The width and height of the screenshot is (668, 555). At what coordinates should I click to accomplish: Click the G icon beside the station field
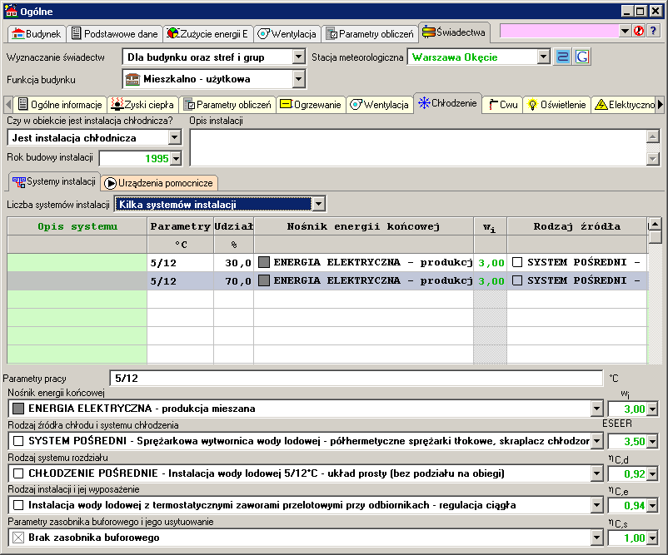pyautogui.click(x=582, y=57)
